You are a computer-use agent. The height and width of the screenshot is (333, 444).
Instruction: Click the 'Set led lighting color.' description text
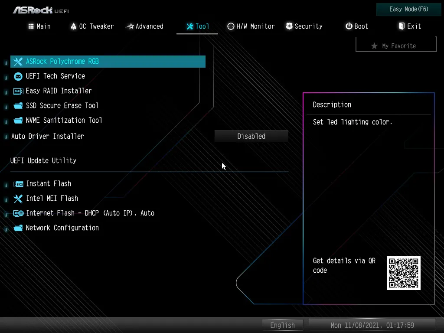point(353,122)
